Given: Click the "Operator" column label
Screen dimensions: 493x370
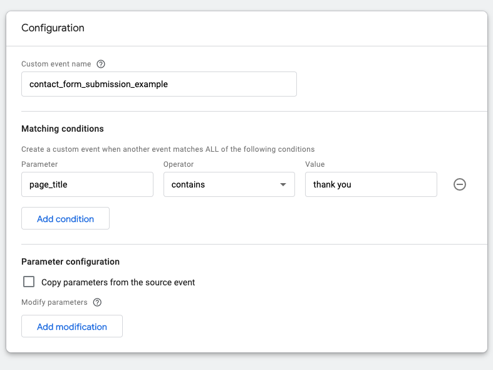Looking at the screenshot, I should click(x=179, y=164).
